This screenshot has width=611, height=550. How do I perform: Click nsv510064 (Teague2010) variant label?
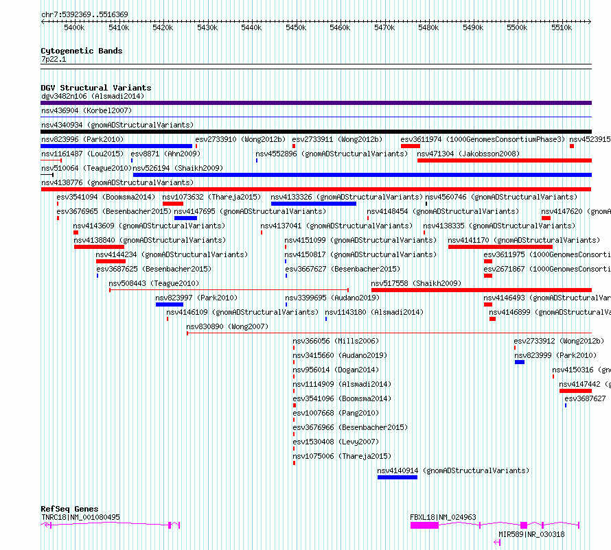click(x=87, y=168)
